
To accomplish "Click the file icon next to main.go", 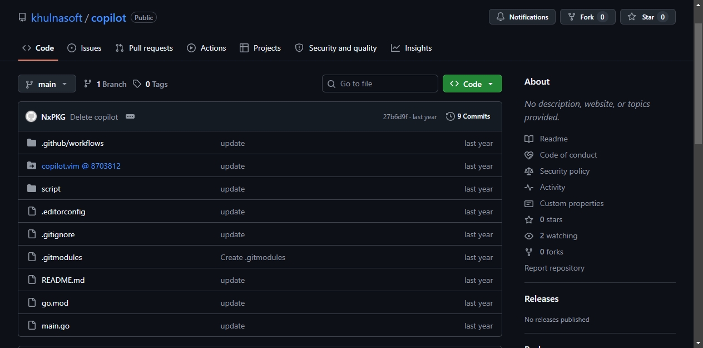I will [32, 326].
